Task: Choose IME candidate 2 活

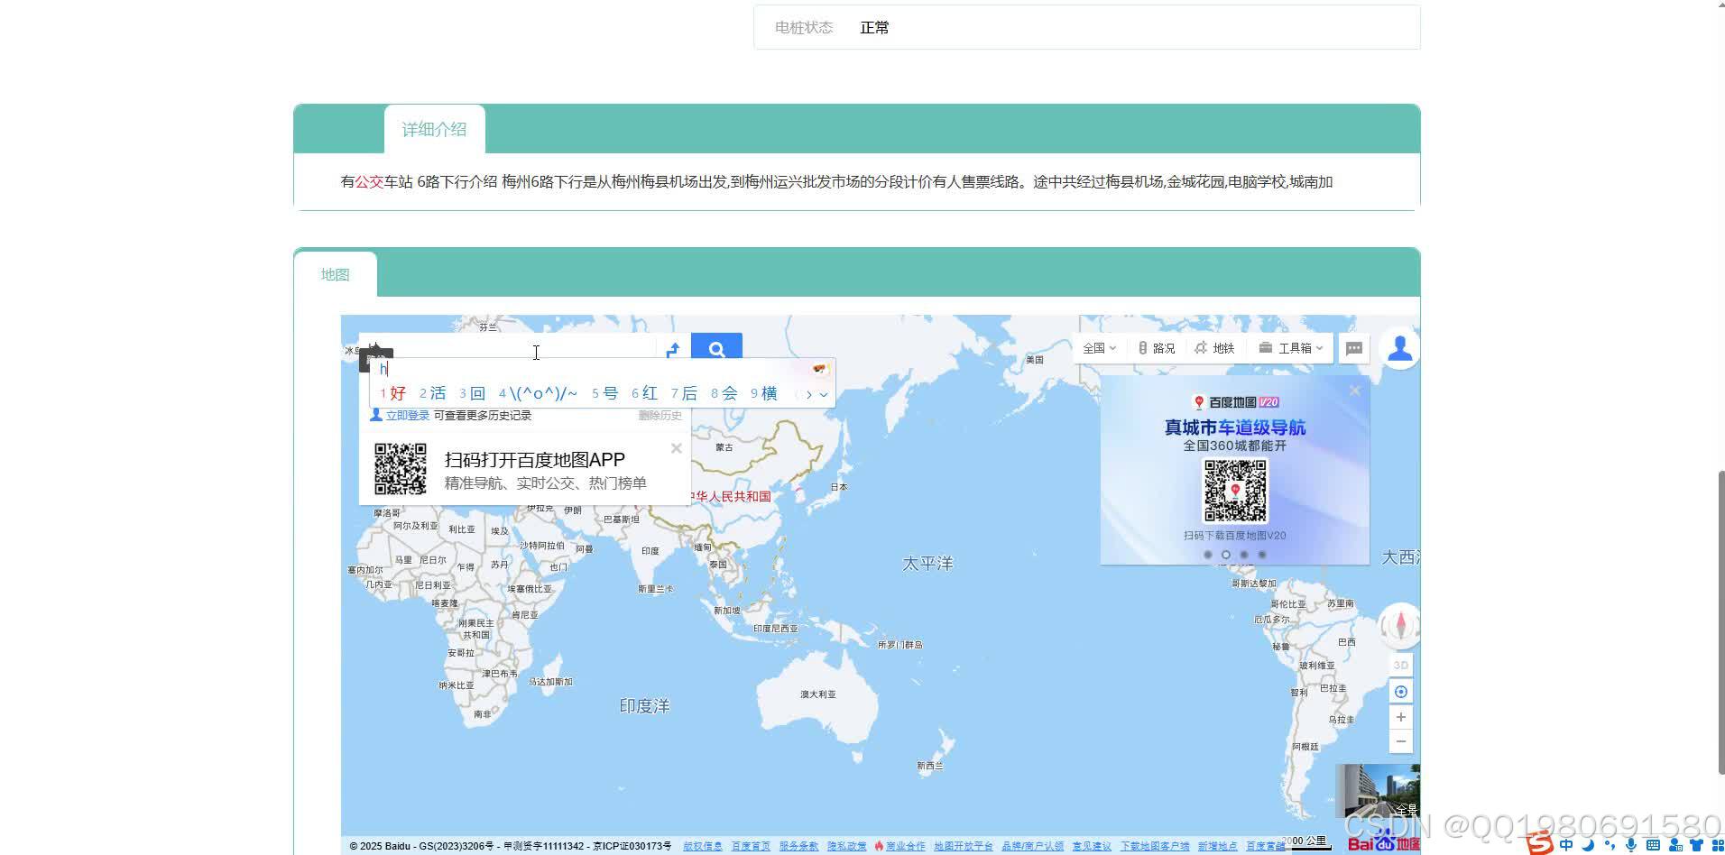Action: coord(432,393)
